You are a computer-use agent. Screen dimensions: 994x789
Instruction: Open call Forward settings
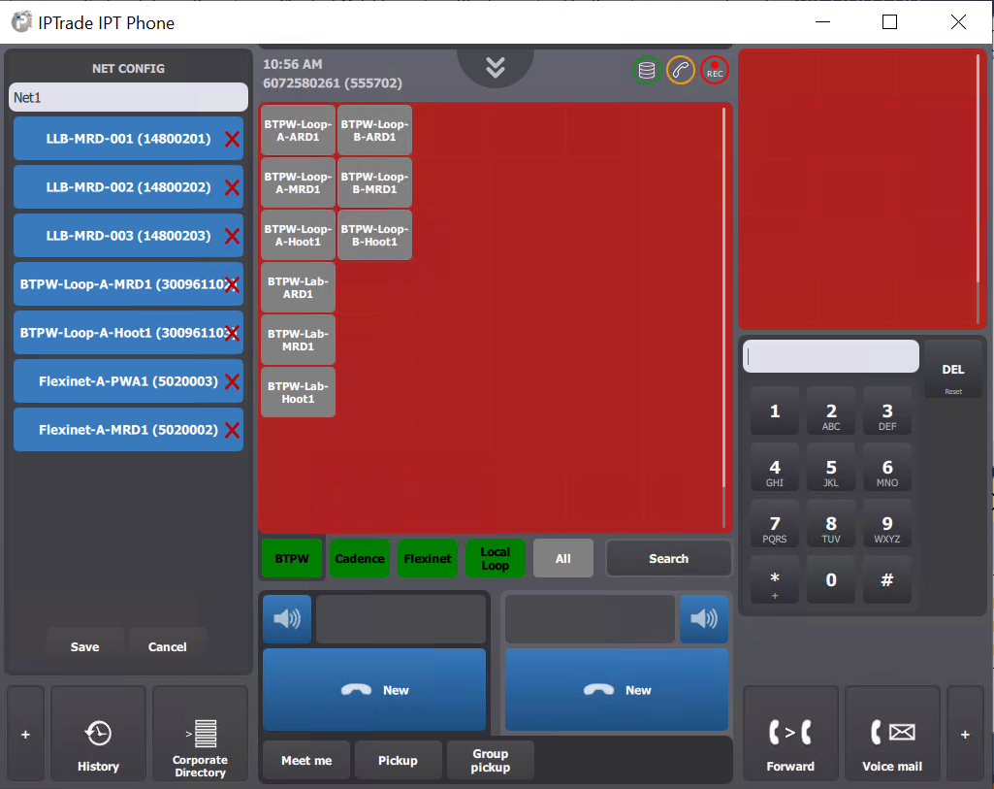point(790,733)
